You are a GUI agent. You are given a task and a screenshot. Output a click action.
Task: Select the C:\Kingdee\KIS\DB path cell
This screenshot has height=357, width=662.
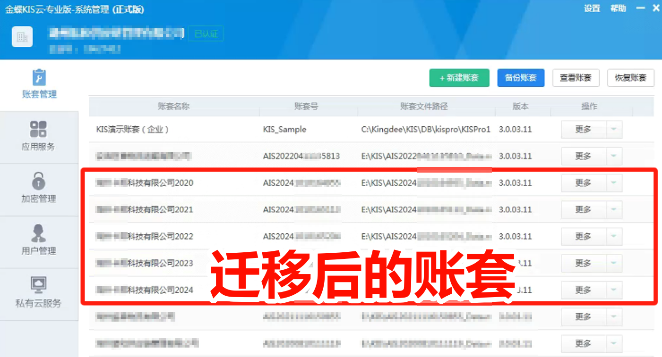426,129
